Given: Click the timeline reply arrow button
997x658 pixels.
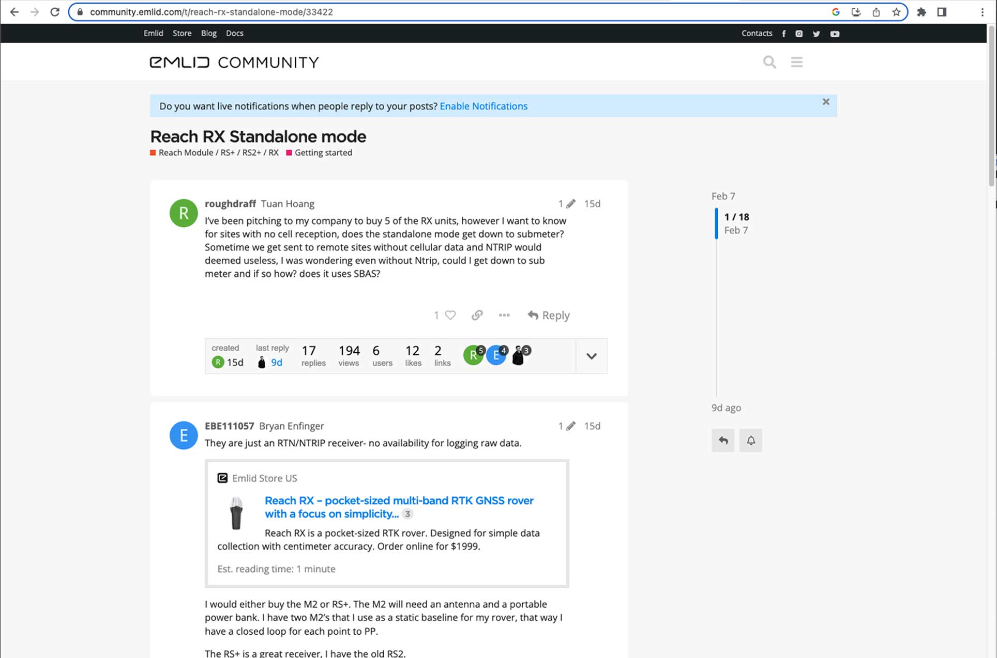Looking at the screenshot, I should click(723, 441).
